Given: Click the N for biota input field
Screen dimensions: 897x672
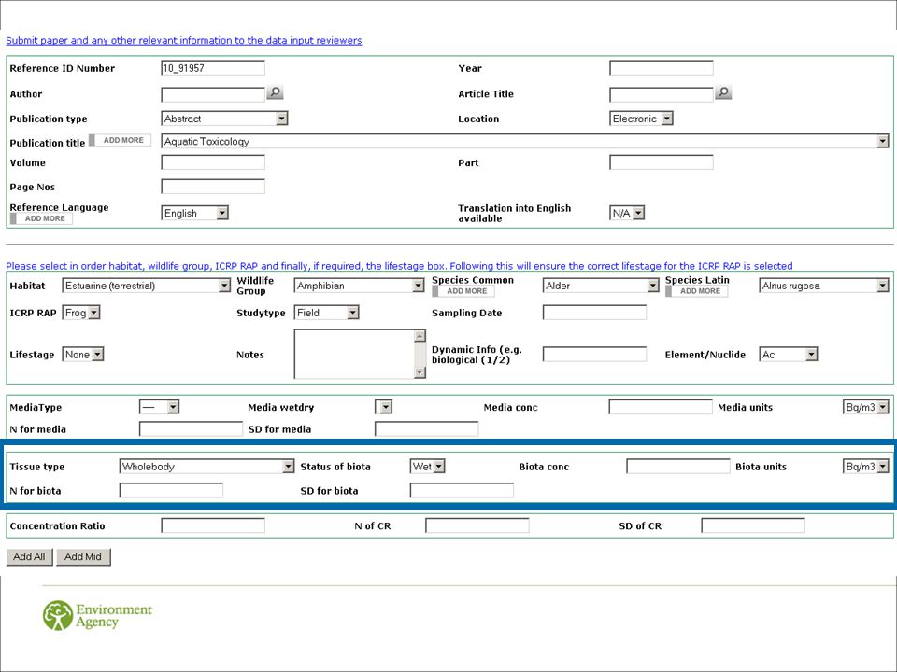Looking at the screenshot, I should pos(171,490).
